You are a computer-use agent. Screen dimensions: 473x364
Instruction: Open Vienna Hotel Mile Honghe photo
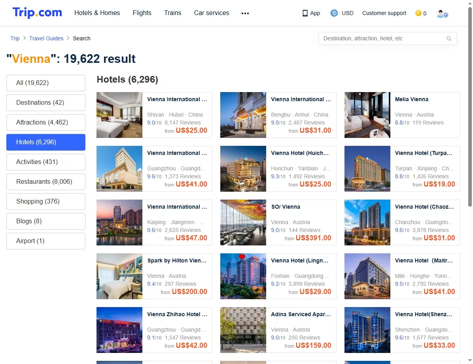coord(367,276)
